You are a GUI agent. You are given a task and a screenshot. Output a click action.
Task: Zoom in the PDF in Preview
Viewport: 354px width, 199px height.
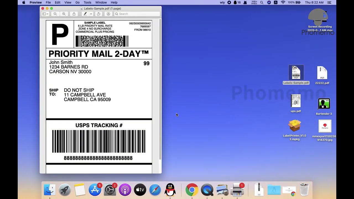(64, 14)
